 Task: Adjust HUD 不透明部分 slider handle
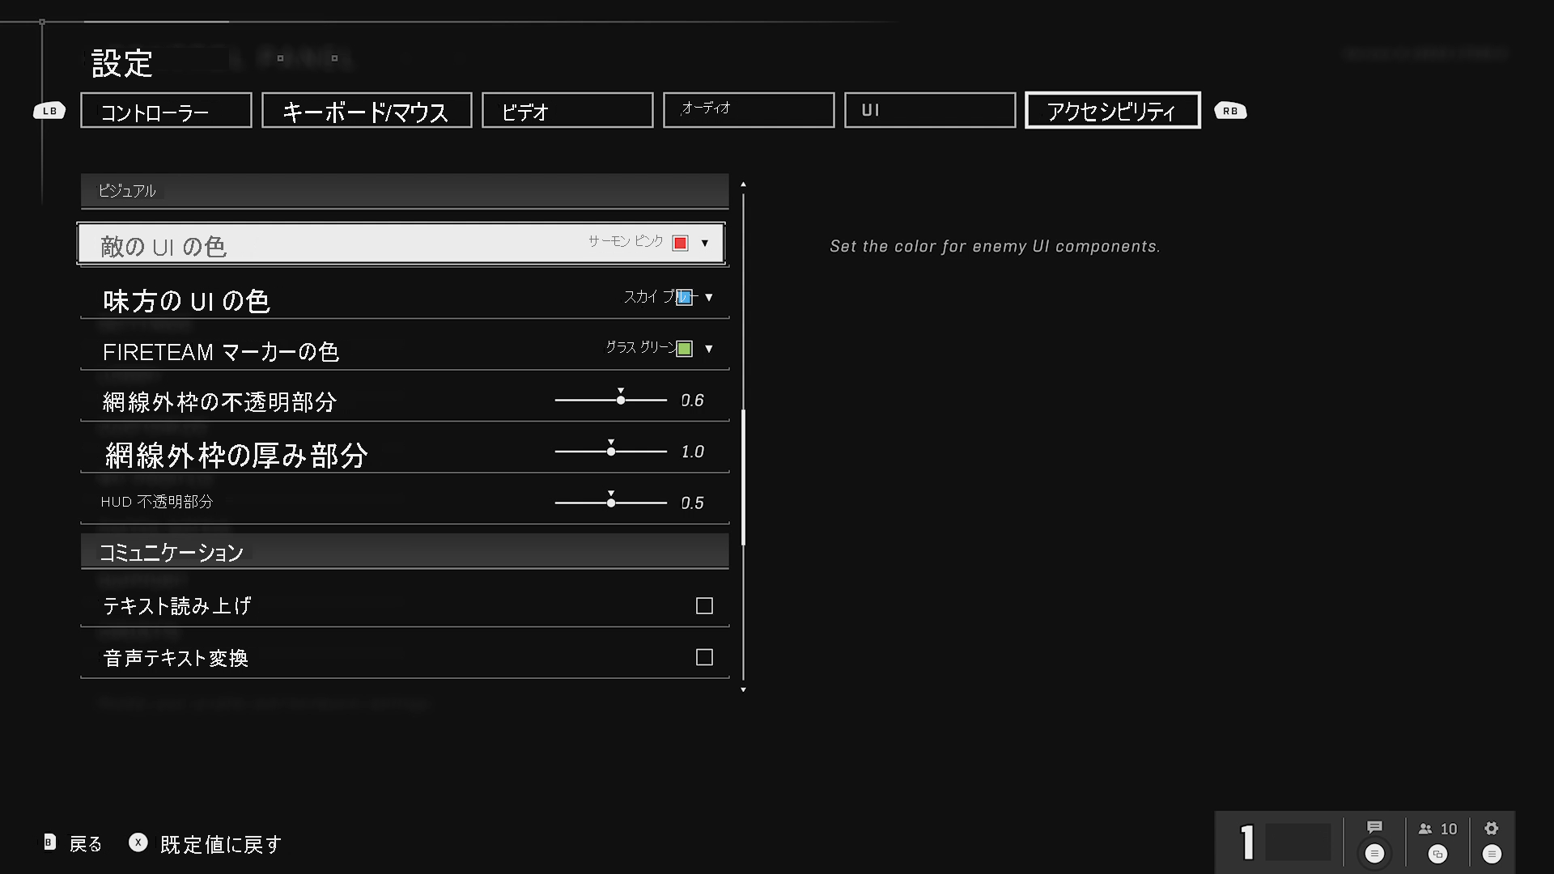[x=611, y=503]
